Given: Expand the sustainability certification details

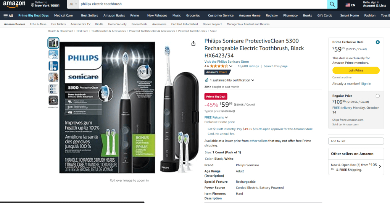Looking at the screenshot, I should [x=229, y=80].
